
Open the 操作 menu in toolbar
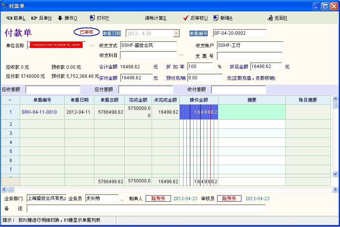tap(67, 18)
